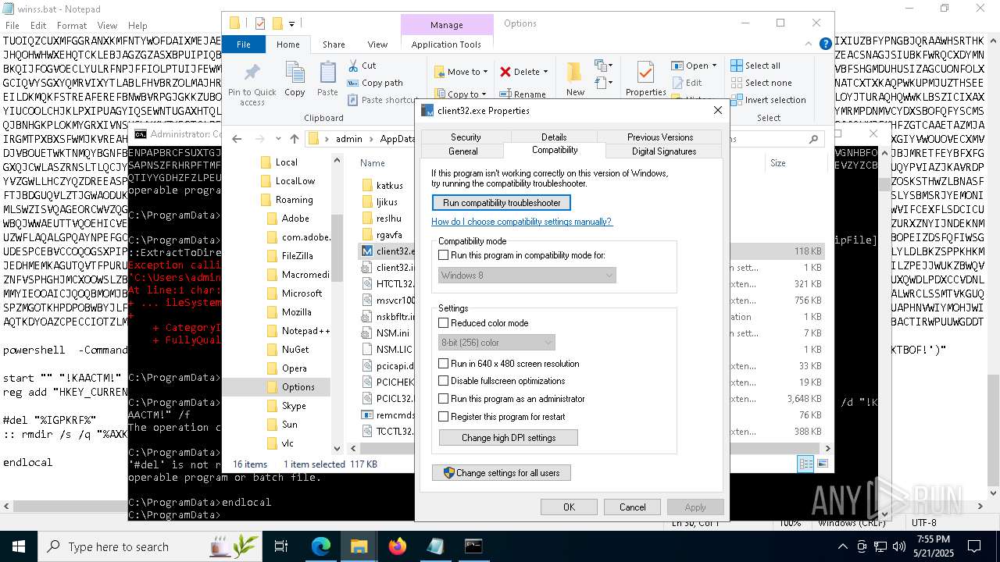
Task: Switch to details view button in status bar
Action: pyautogui.click(x=805, y=464)
